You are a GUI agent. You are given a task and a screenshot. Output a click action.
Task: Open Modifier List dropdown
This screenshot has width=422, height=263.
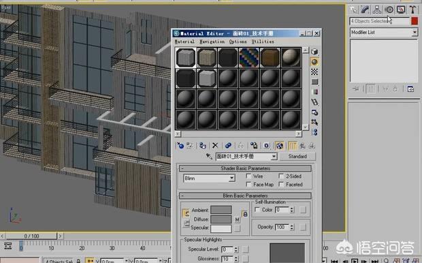415,32
